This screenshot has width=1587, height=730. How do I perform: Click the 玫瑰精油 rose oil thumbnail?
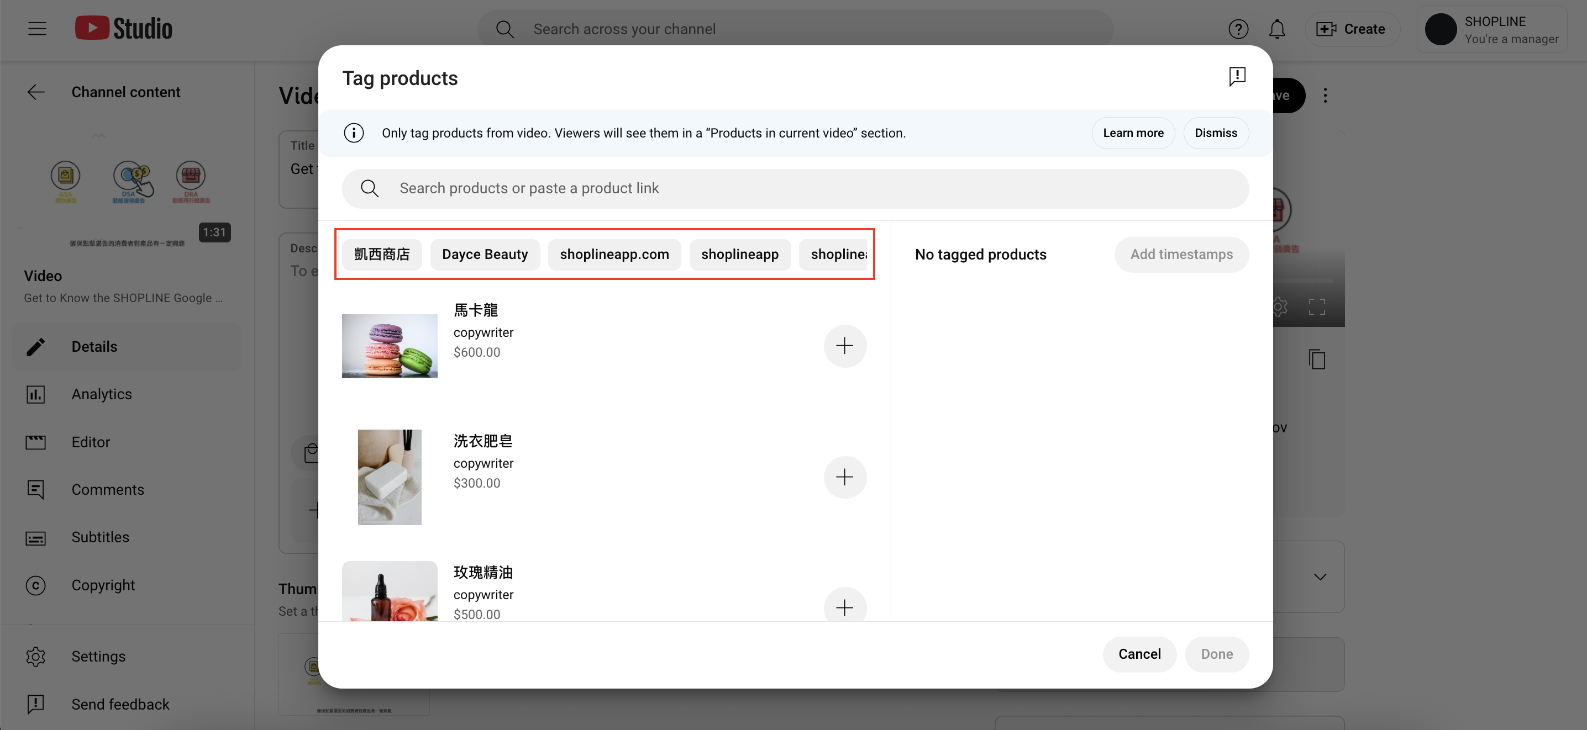(390, 591)
